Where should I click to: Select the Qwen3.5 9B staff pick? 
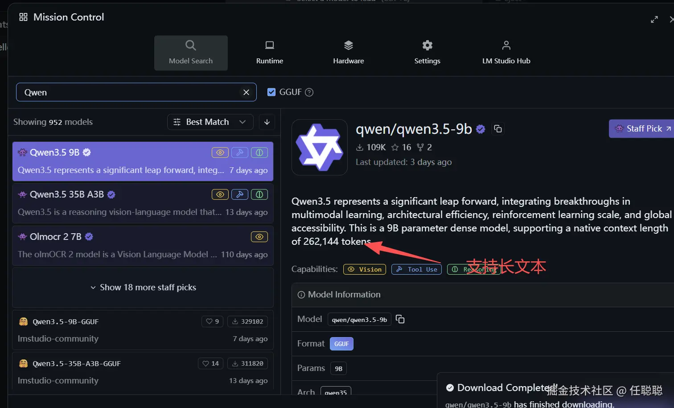coord(143,161)
